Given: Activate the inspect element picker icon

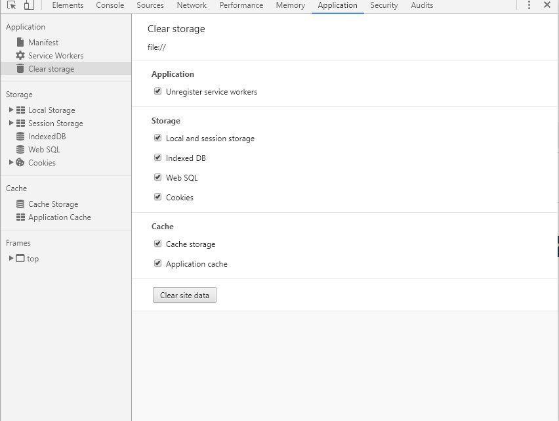Looking at the screenshot, I should click(x=11, y=5).
